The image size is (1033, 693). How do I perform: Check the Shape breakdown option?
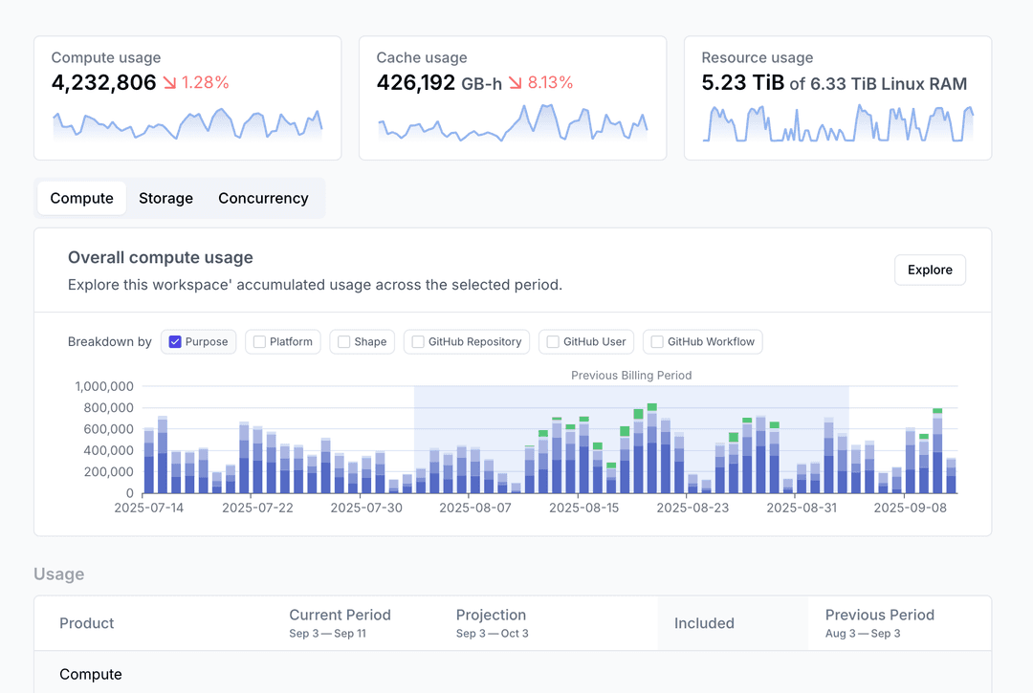[x=343, y=342]
